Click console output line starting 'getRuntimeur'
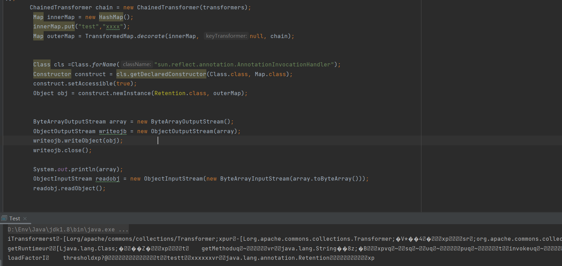The height and width of the screenshot is (266, 562). click(x=285, y=248)
